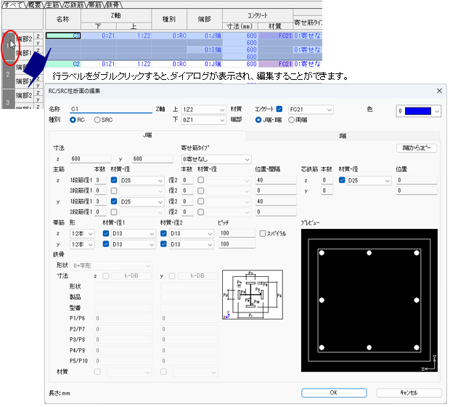Image resolution: width=450 pixels, height=407 pixels.
Task: Toggle 主筋 z 1段筋 径2 checkbox
Action: (201, 180)
